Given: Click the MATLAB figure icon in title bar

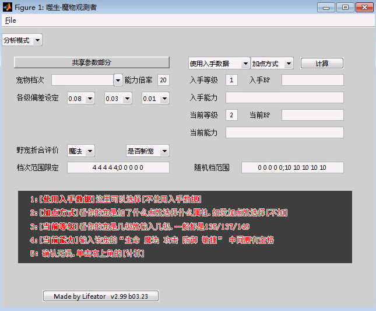Looking at the screenshot, I should coord(8,7).
